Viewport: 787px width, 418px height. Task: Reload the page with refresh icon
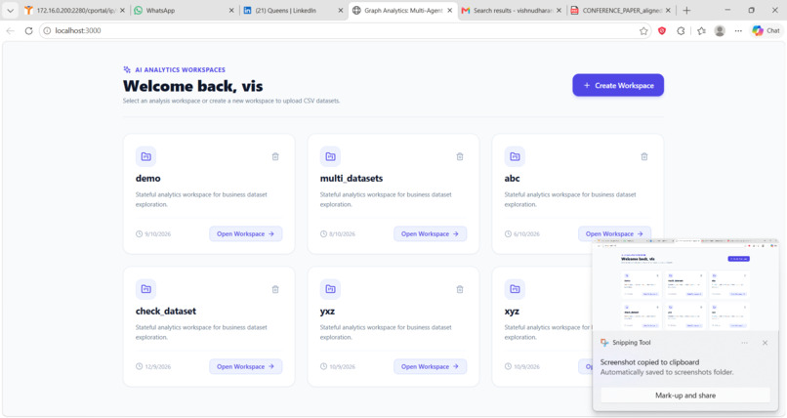[x=28, y=30]
